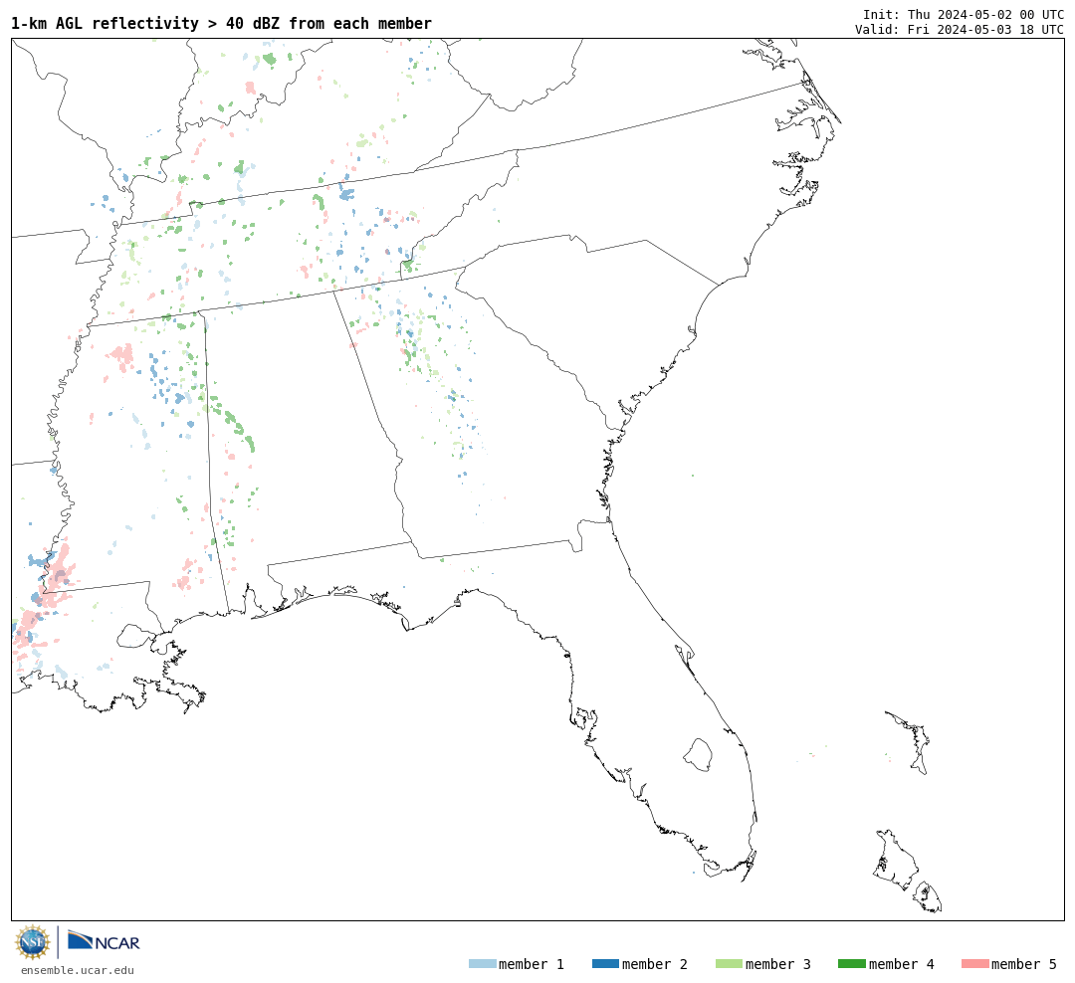Select the 'member 2' legend label
This screenshot has width=1075, height=983.
655,964
